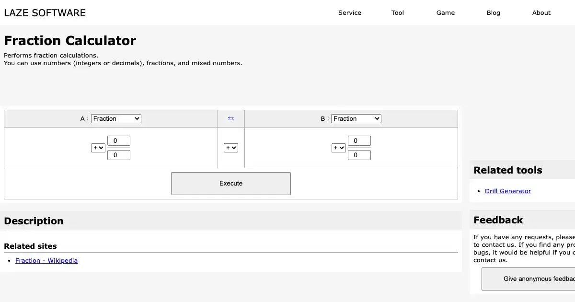Expand the operator dropdown between A and B
575x302 pixels.
[x=231, y=148]
